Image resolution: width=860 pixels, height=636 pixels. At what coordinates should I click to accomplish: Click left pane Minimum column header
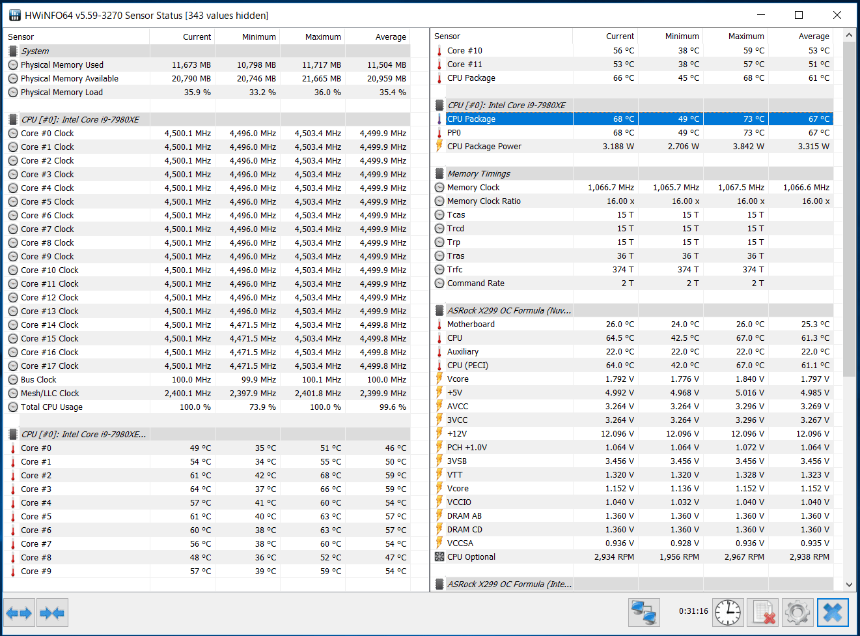[247, 36]
